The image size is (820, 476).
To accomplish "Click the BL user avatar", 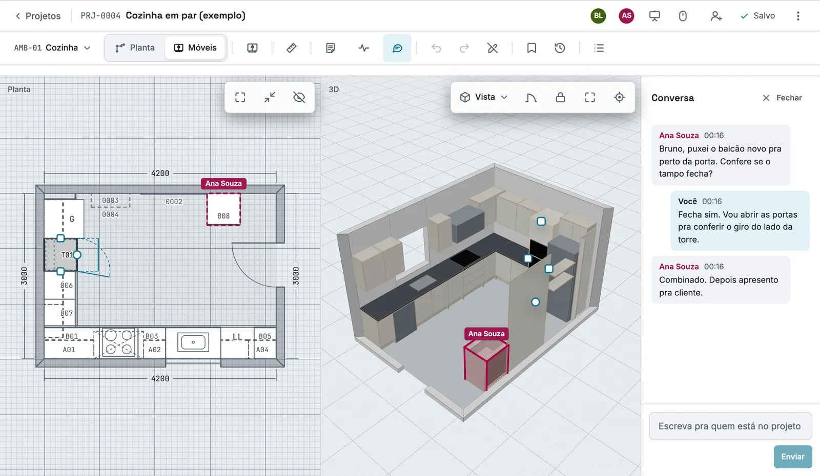I will pyautogui.click(x=598, y=16).
